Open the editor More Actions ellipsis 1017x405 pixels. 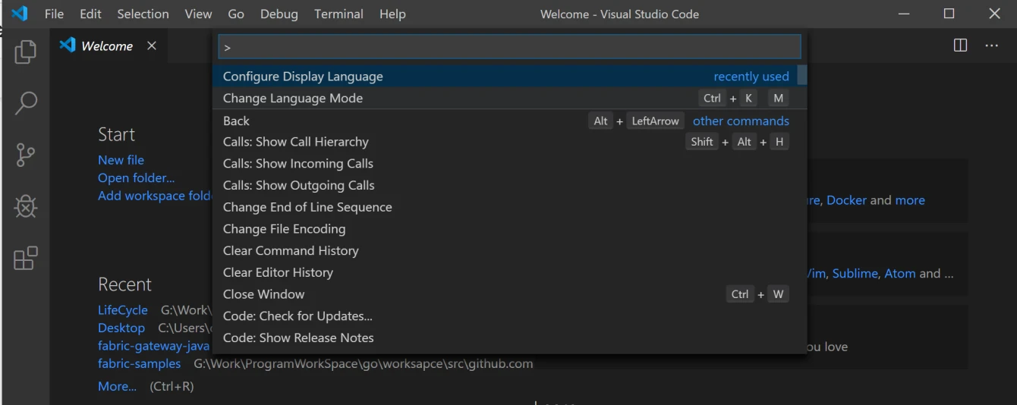[991, 46]
